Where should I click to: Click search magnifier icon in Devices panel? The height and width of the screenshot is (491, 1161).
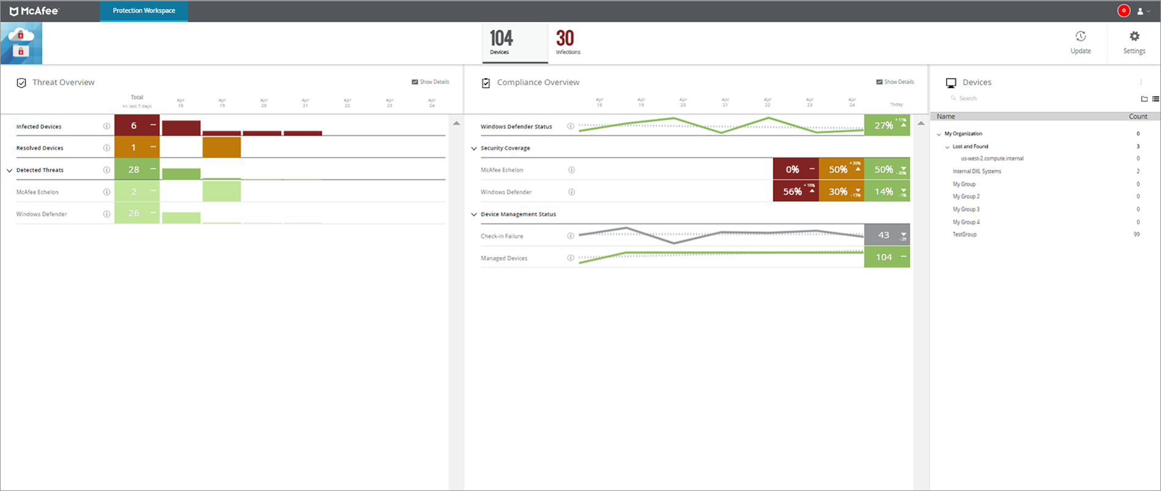953,98
